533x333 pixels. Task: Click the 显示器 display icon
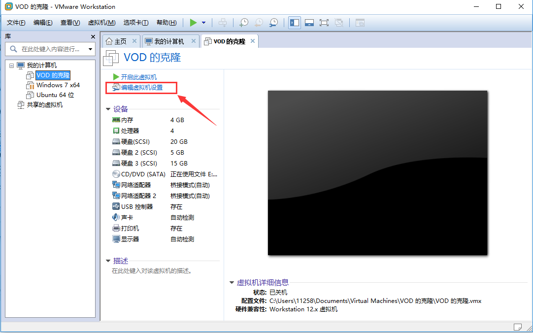point(116,239)
